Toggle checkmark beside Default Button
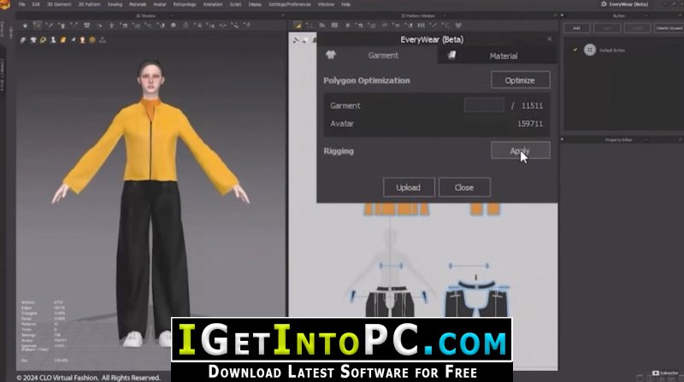 pyautogui.click(x=575, y=50)
